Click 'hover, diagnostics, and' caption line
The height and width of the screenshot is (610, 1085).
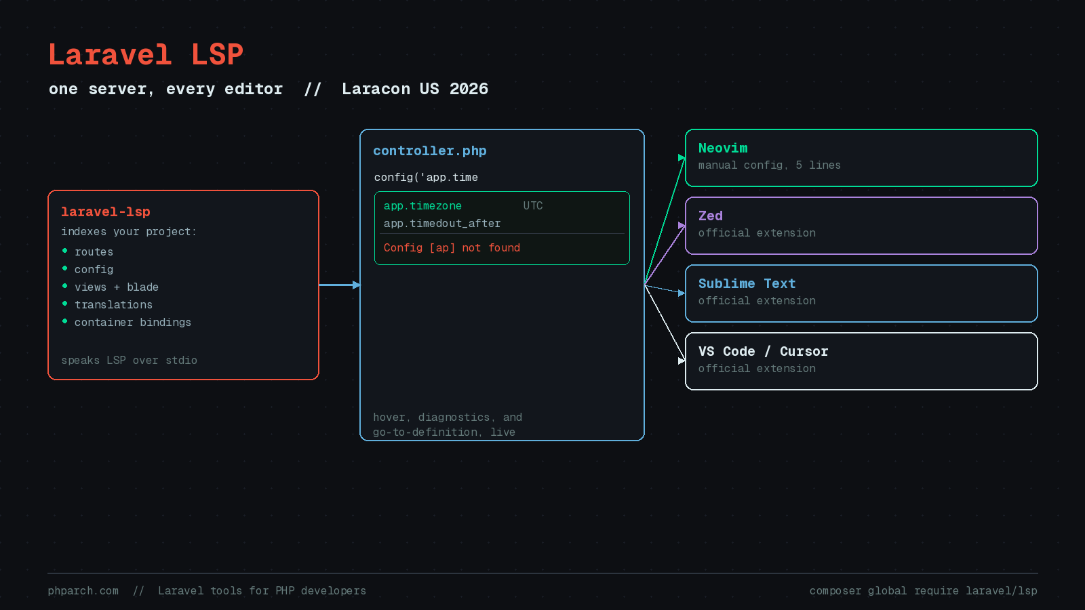pyautogui.click(x=448, y=418)
